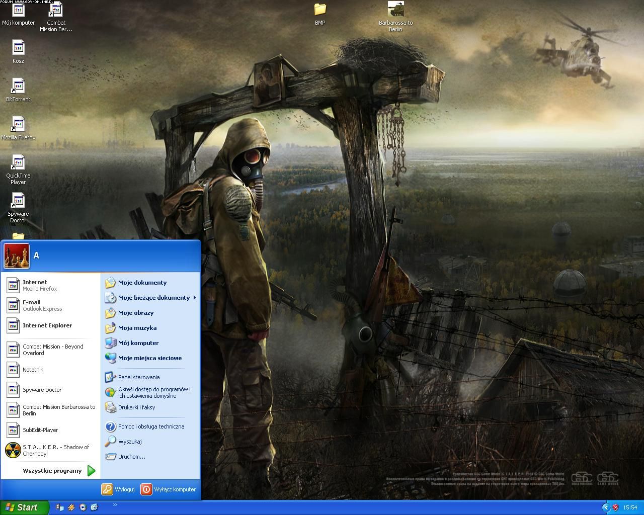This screenshot has width=644, height=515.
Task: Launch Internet Explorer from Start menu
Action: (50, 325)
